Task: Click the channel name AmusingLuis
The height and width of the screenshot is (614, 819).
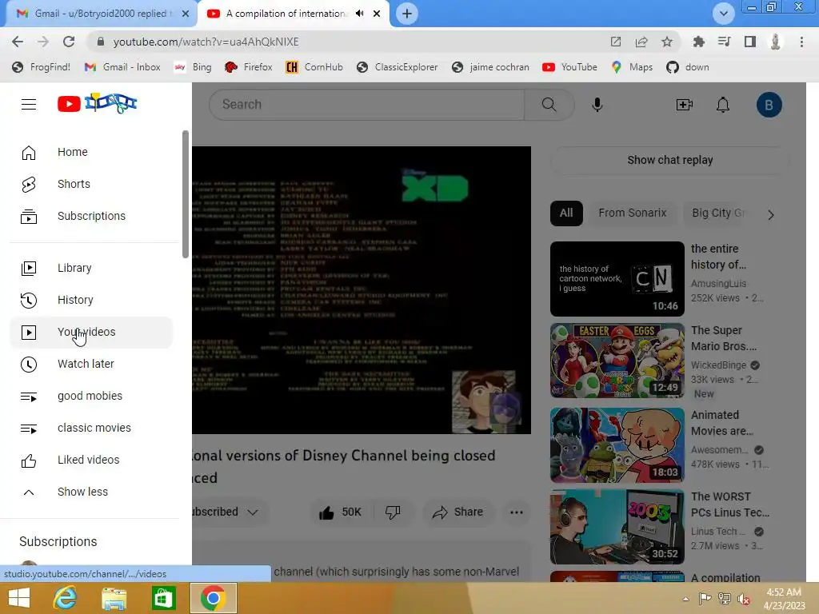Action: (x=718, y=284)
